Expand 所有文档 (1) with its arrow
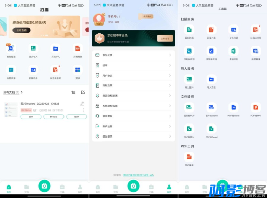Screen dimensions: 267x198 [22, 92]
